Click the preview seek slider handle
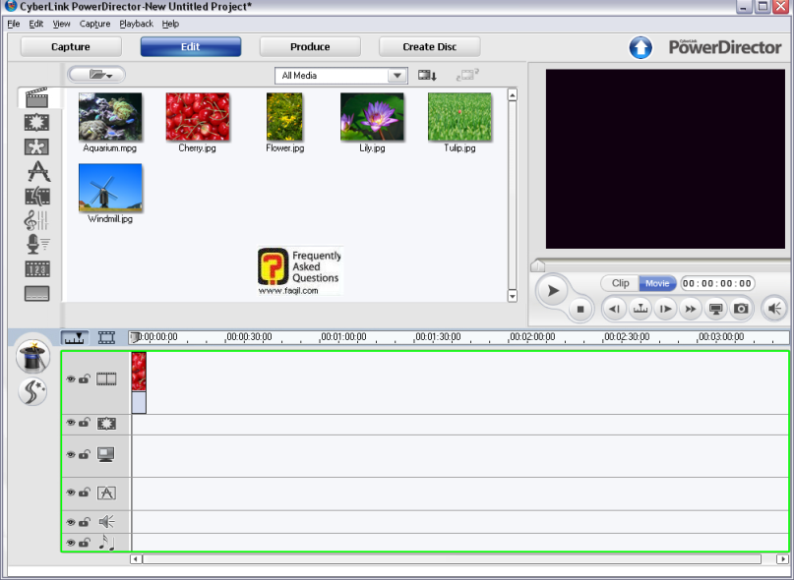 538,265
